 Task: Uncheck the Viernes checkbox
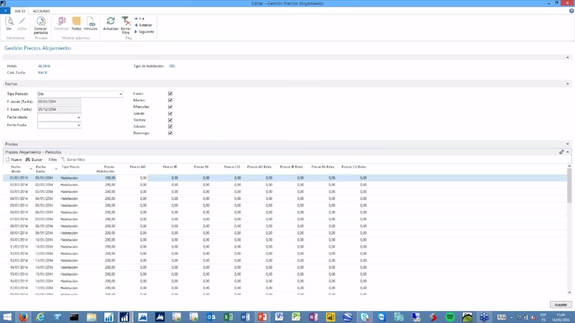pos(170,120)
